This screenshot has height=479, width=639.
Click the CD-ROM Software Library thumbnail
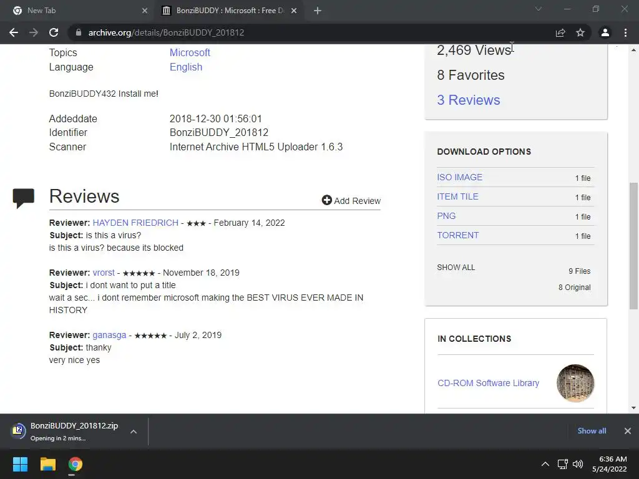coord(575,383)
